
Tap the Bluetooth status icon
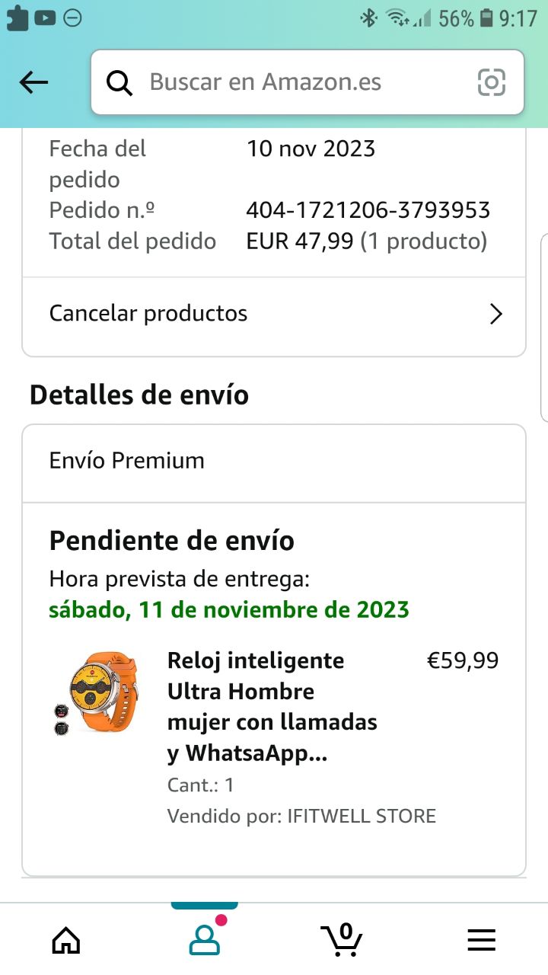pyautogui.click(x=369, y=18)
